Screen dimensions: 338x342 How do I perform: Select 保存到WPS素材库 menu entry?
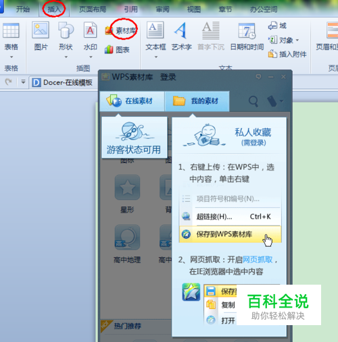pyautogui.click(x=231, y=234)
